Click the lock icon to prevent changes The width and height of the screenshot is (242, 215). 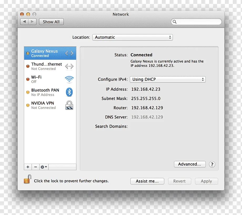(27, 179)
